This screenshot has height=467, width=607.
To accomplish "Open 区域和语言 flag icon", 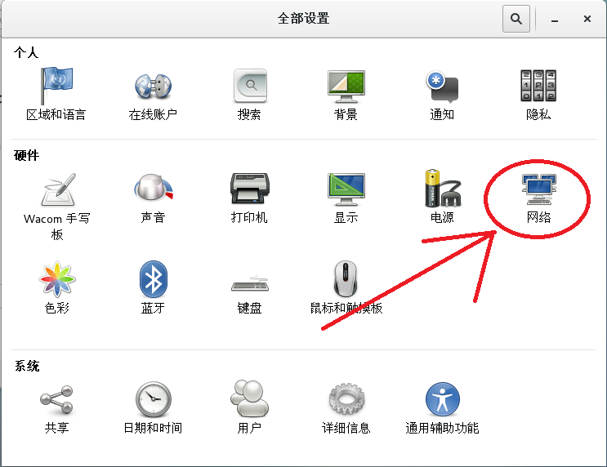I will pos(56,86).
